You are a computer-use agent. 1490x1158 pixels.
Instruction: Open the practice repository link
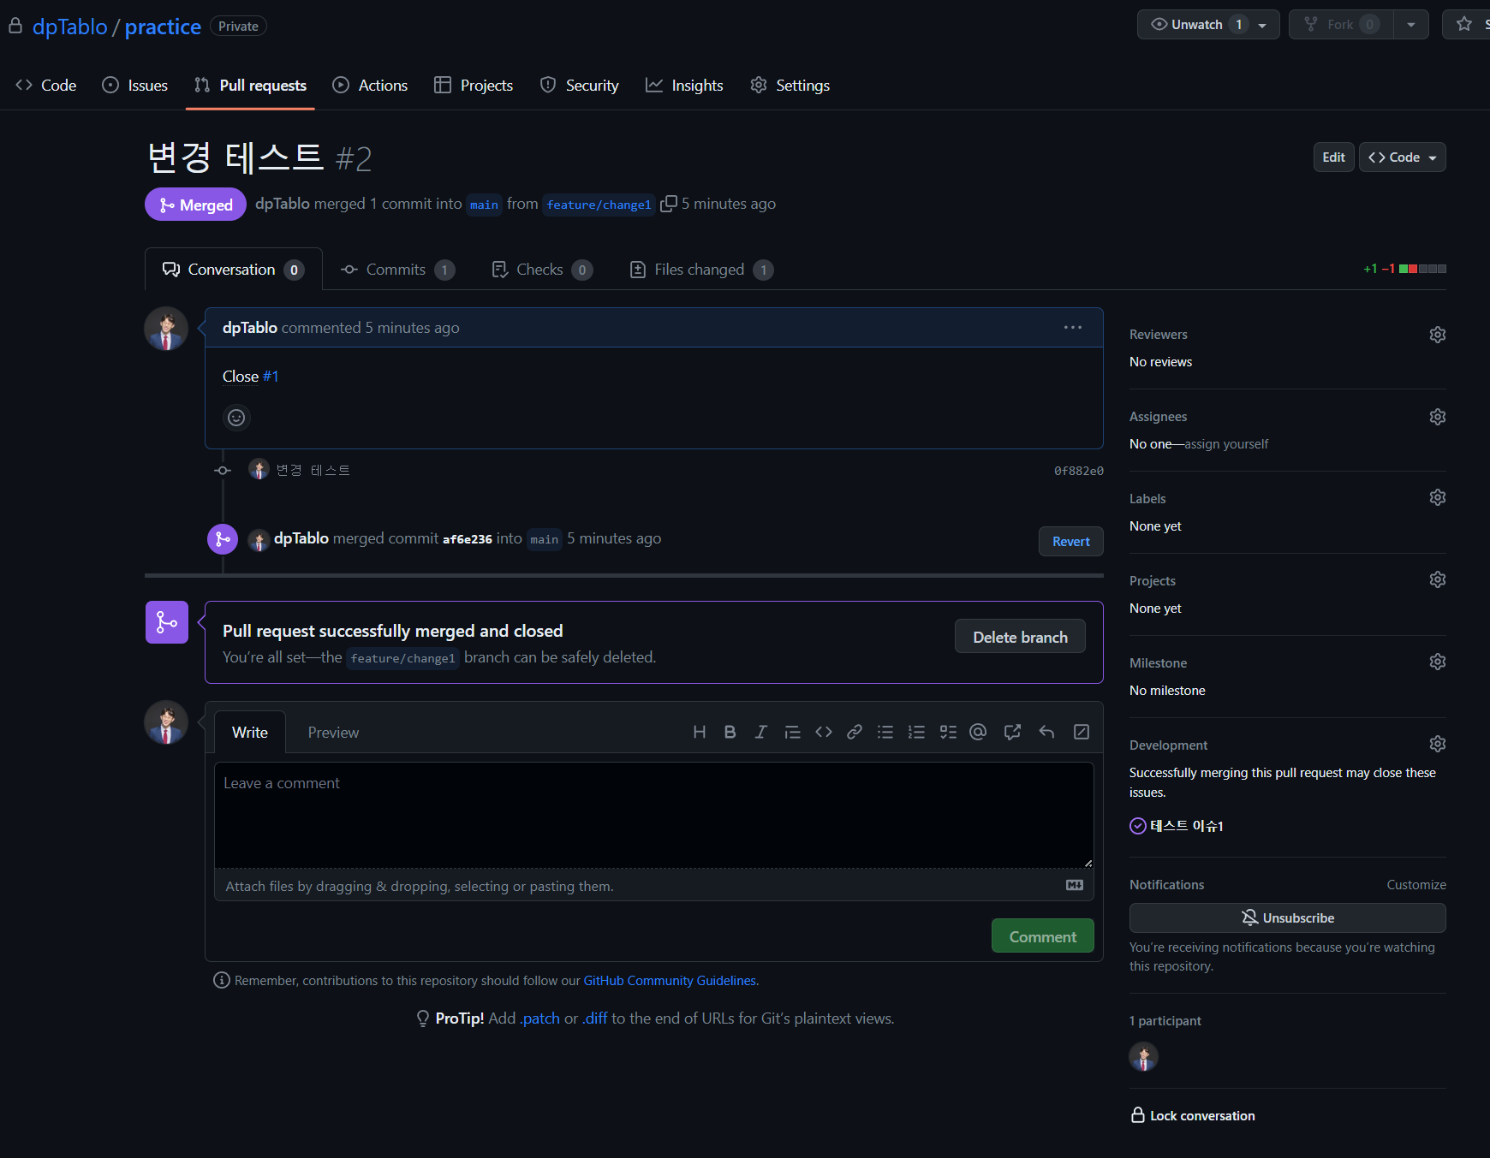click(x=163, y=27)
